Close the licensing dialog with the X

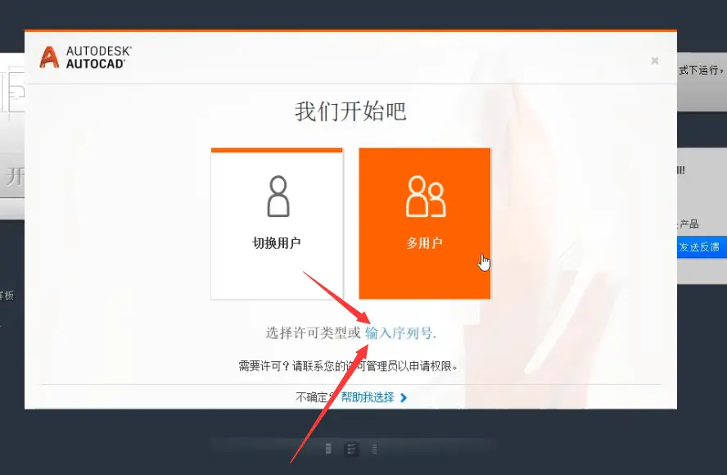(655, 61)
